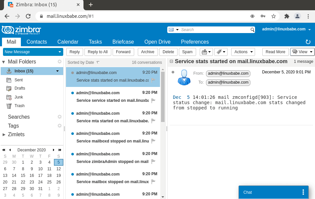Mark Service zimbraAdmin stopped message as read
This screenshot has height=199, width=315.
[x=73, y=154]
